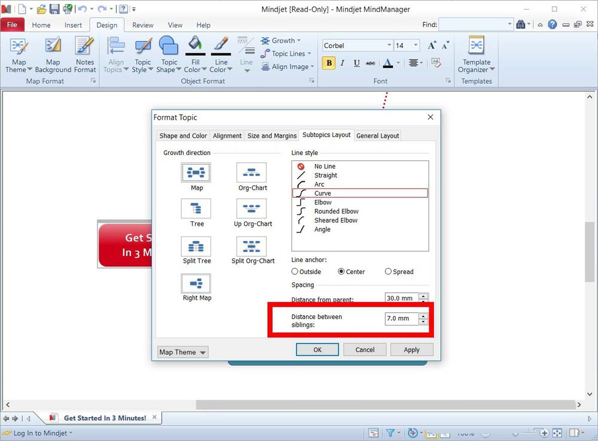Image resolution: width=598 pixels, height=441 pixels.
Task: Open Shape and Color tab
Action: click(182, 136)
